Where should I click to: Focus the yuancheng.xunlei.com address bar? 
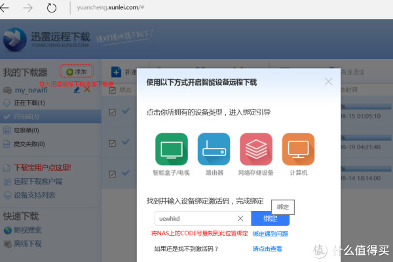click(110, 7)
